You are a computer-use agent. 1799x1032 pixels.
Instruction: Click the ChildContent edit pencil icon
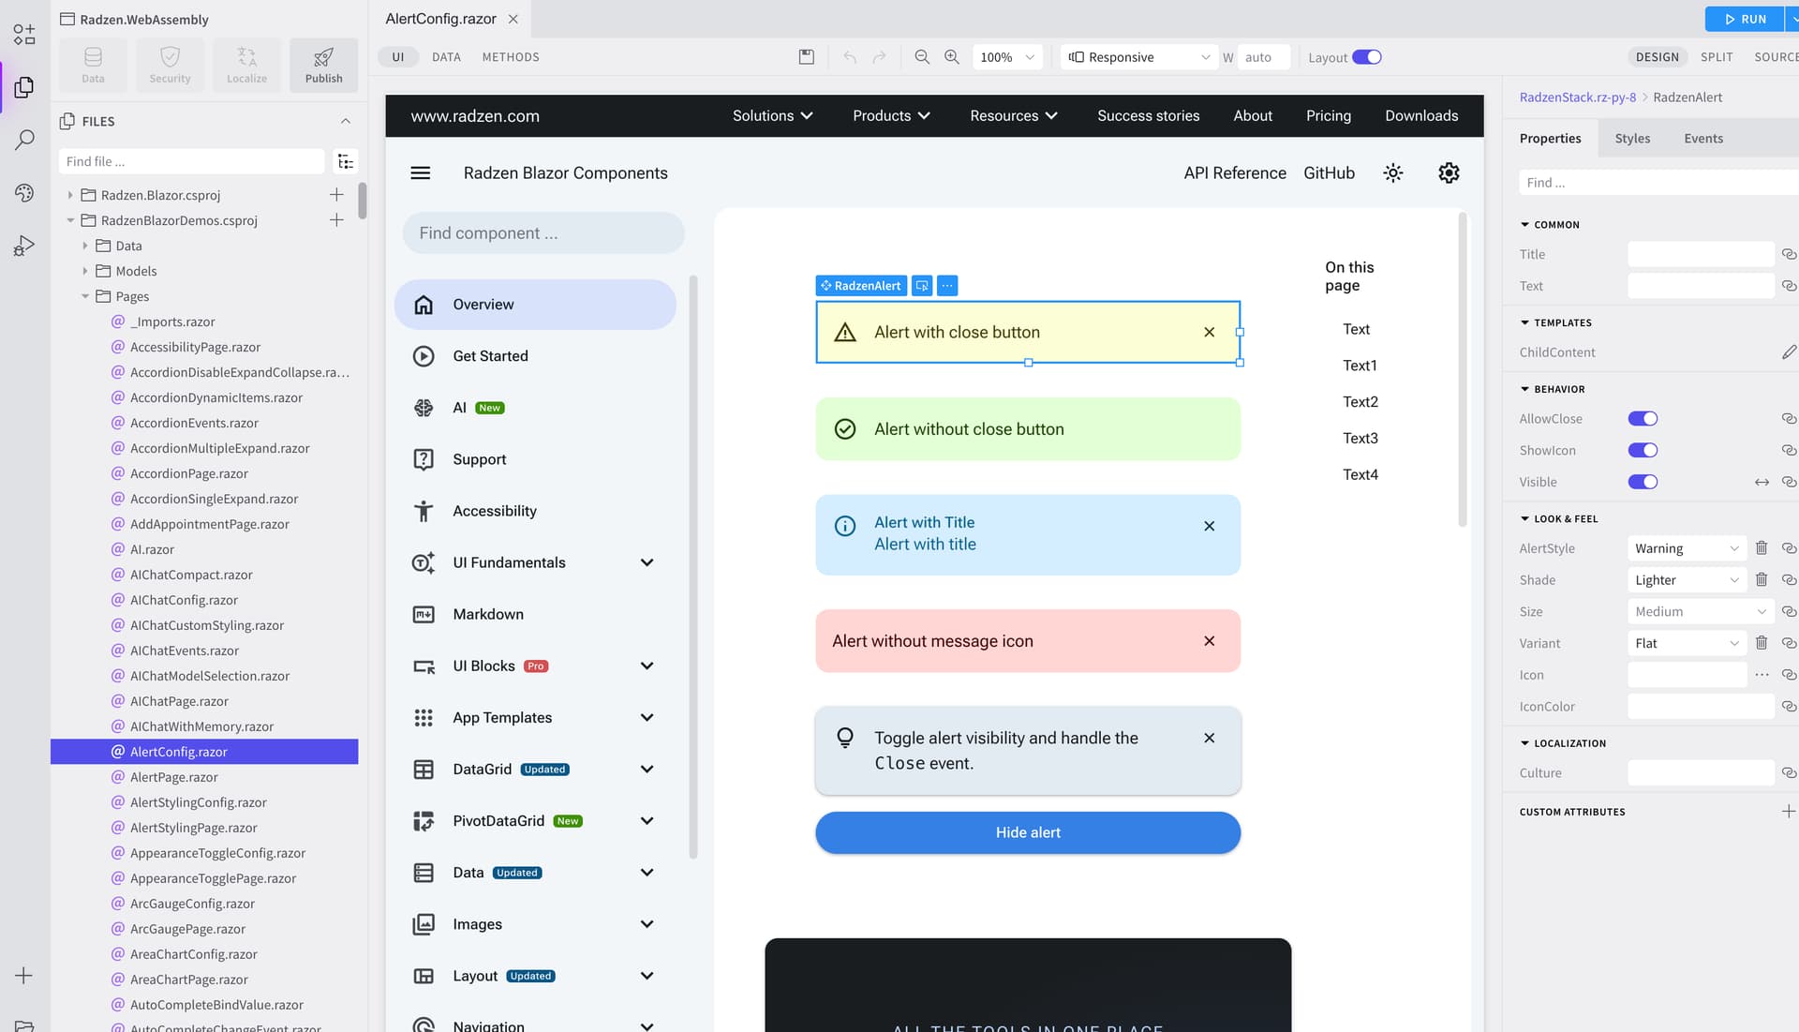(1789, 352)
